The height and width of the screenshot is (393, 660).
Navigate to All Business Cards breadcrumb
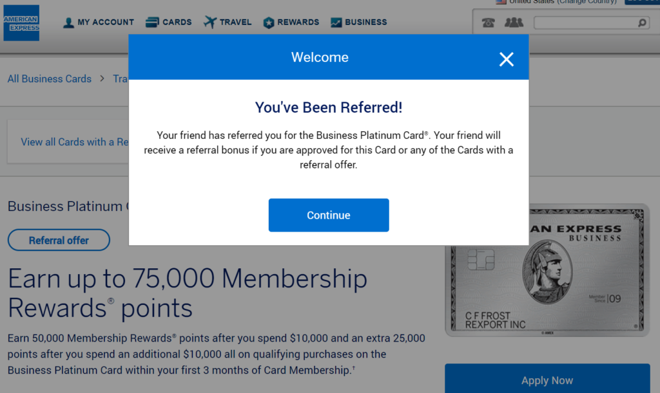(49, 78)
